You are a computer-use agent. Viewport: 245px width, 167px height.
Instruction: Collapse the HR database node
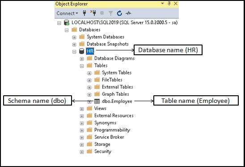pos(74,52)
